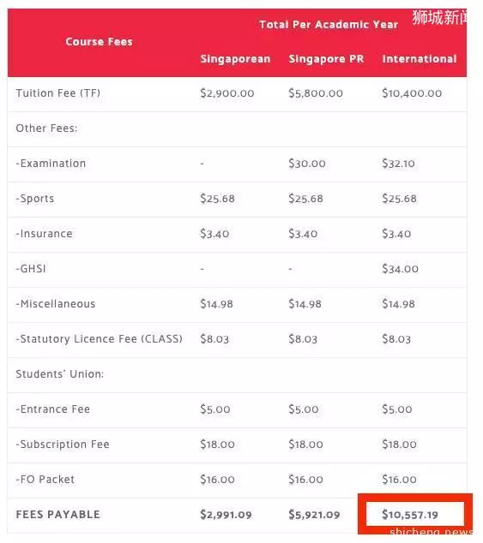This screenshot has width=483, height=543.
Task: Click the -Examination row label
Action: point(51,164)
